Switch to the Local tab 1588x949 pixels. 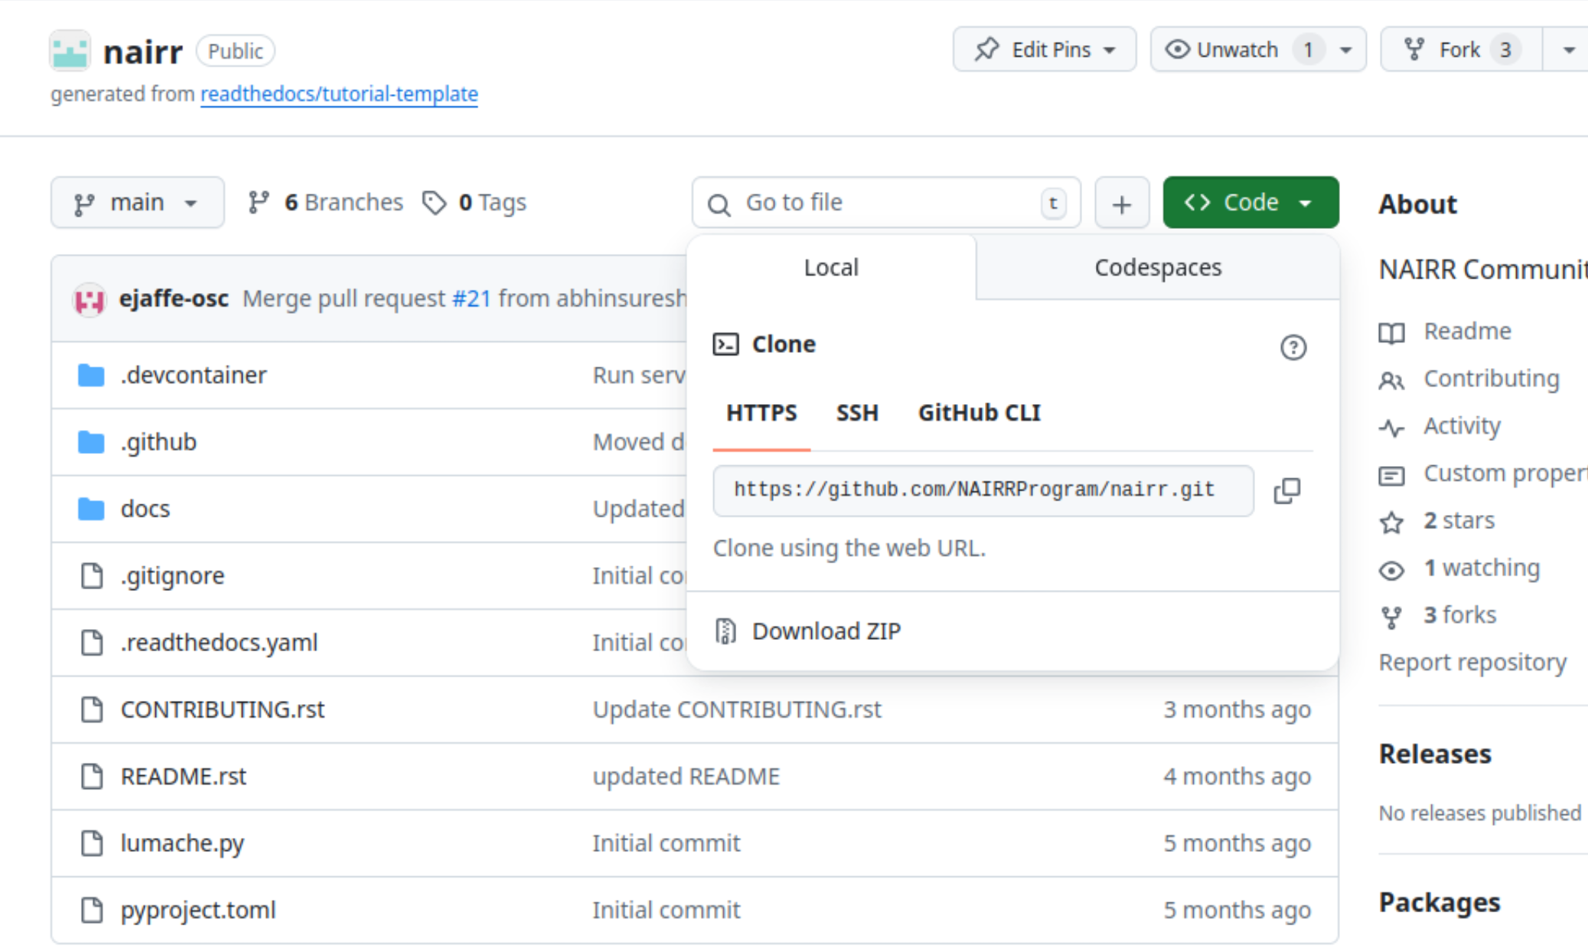(831, 268)
